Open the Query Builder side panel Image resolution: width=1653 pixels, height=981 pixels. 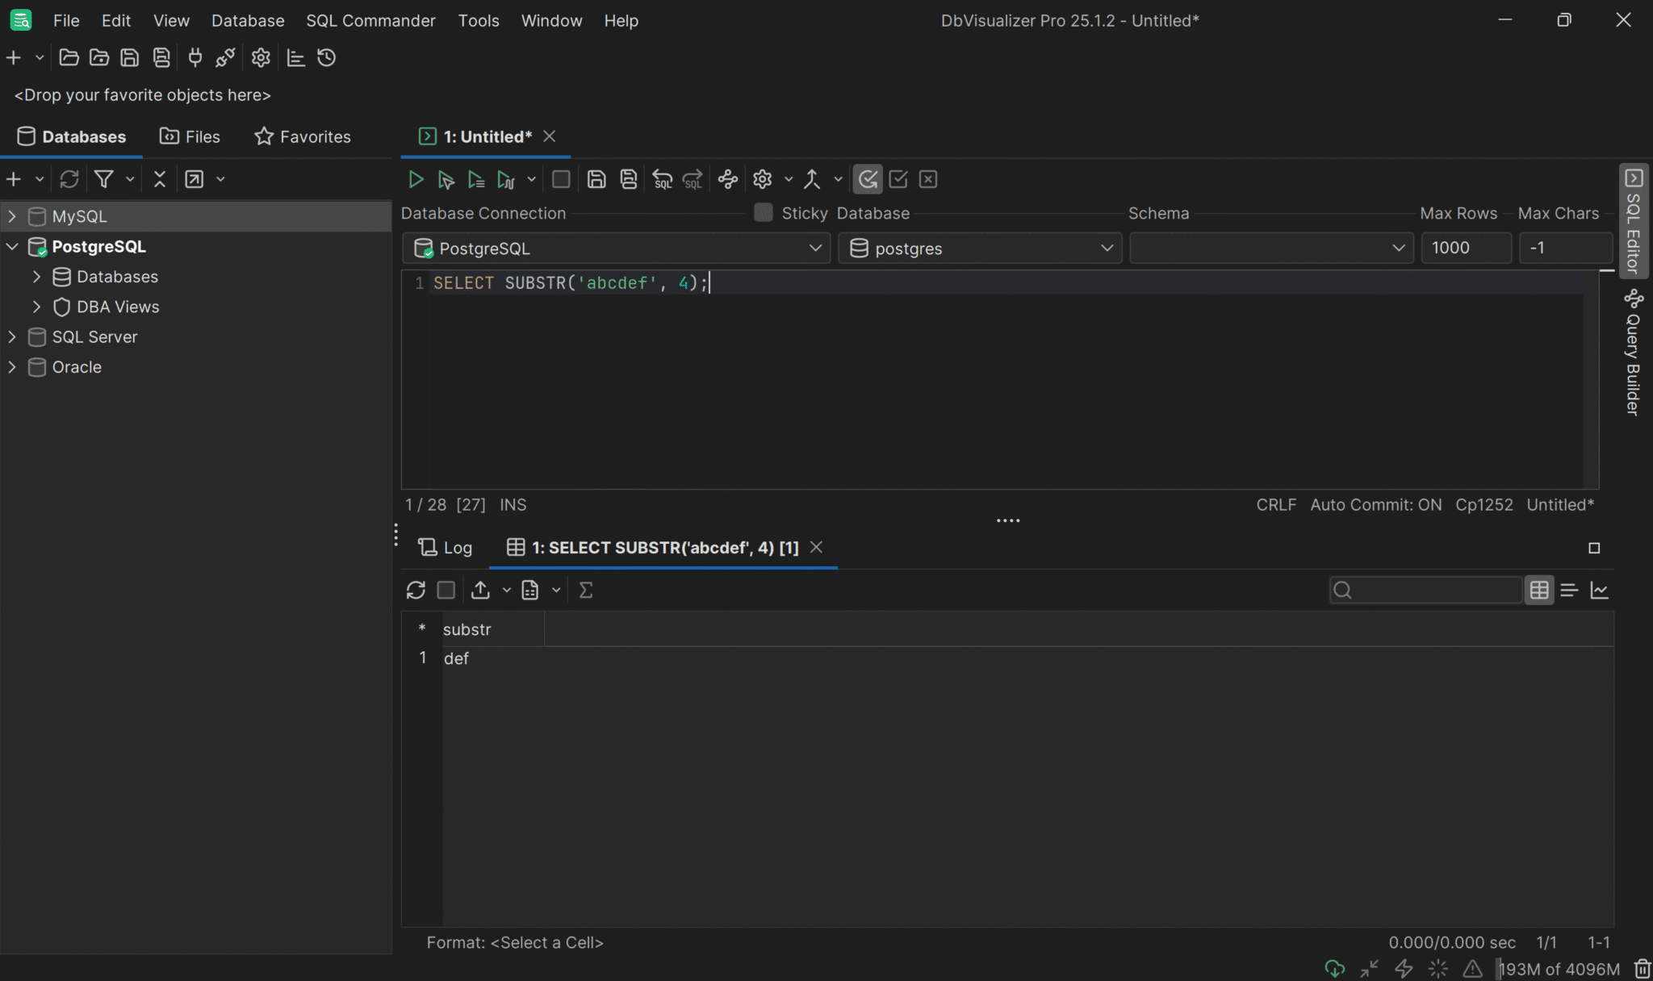point(1634,347)
